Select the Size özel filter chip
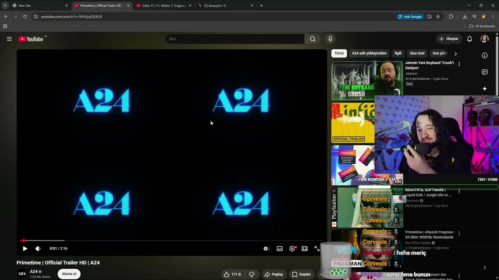 pos(417,53)
